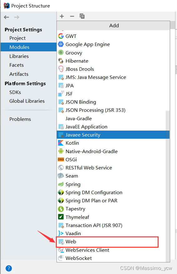Click the Seam icon
The width and height of the screenshot is (177, 274).
[61, 176]
